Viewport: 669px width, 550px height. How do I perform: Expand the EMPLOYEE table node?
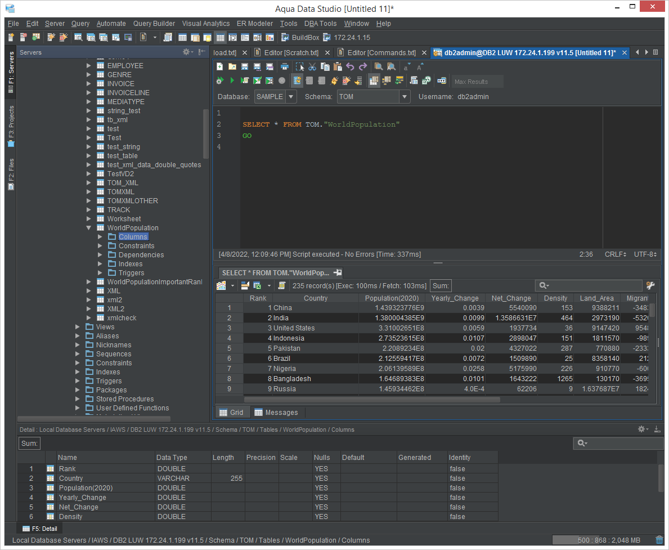click(88, 65)
